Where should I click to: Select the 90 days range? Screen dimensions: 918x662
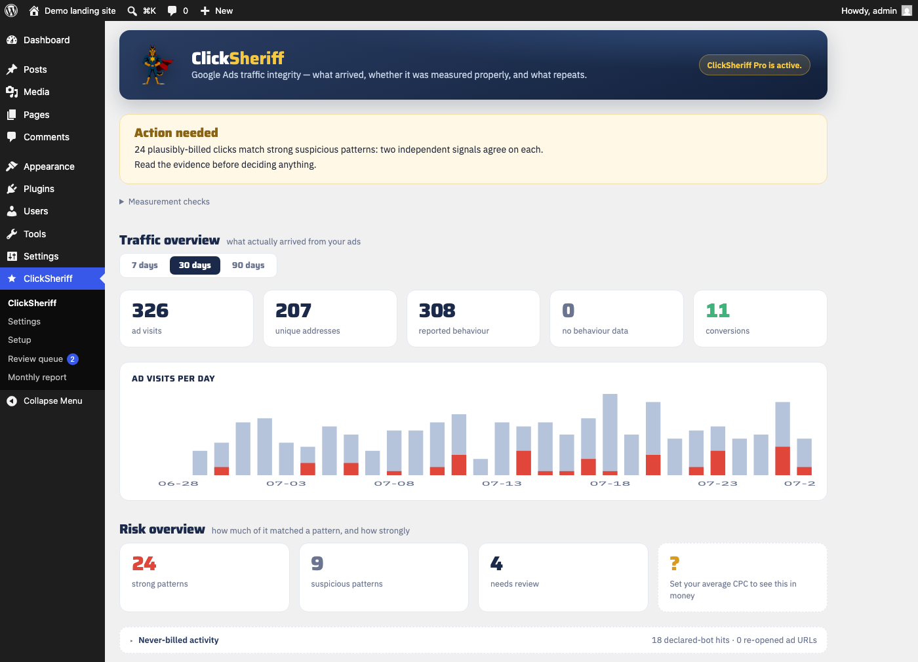[x=248, y=265]
